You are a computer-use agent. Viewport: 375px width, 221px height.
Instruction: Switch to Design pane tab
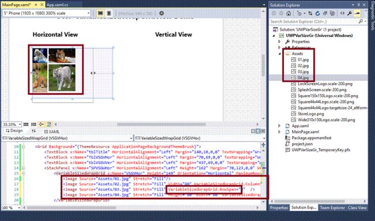[x=14, y=131]
